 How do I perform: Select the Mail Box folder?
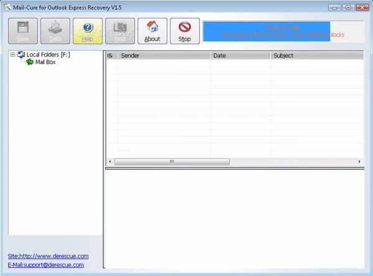coord(45,62)
